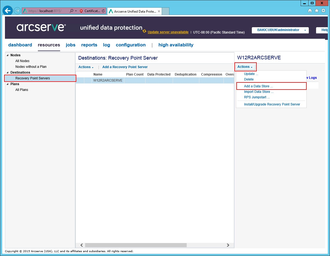Open the address bar search dropdown arrow
This screenshot has height=256, width=330.
click(76, 11)
